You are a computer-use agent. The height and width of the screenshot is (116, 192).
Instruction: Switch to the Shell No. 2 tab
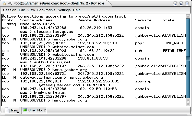tap(34, 110)
